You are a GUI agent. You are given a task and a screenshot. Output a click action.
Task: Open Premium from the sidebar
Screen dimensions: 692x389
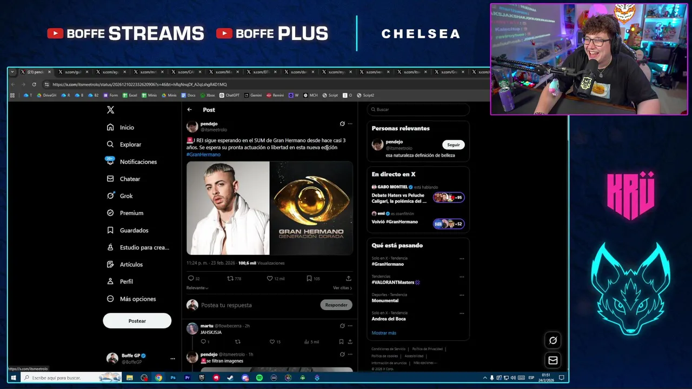click(x=125, y=213)
